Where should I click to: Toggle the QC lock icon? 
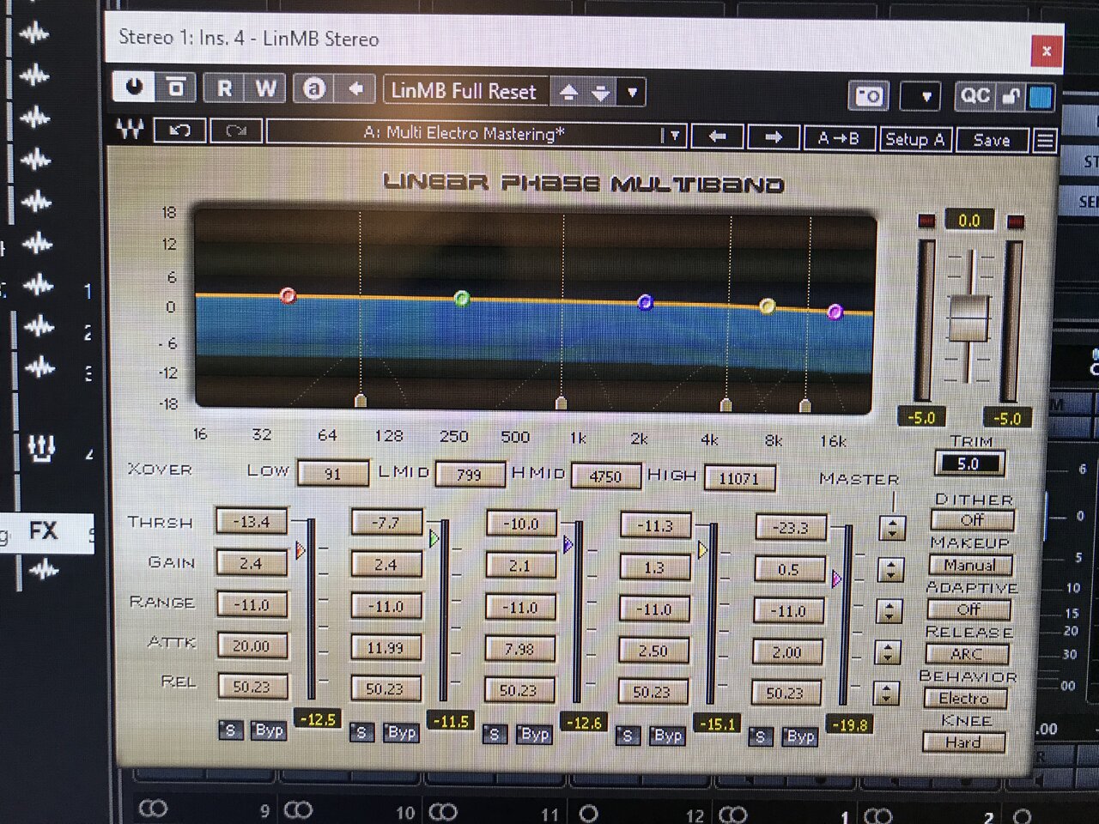pos(1011,97)
